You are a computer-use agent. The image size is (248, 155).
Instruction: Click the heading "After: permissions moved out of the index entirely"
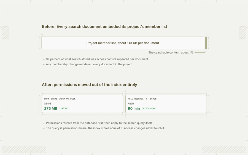[89, 85]
